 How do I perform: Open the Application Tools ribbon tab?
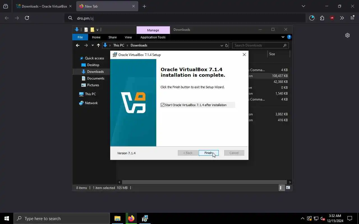pos(153,37)
